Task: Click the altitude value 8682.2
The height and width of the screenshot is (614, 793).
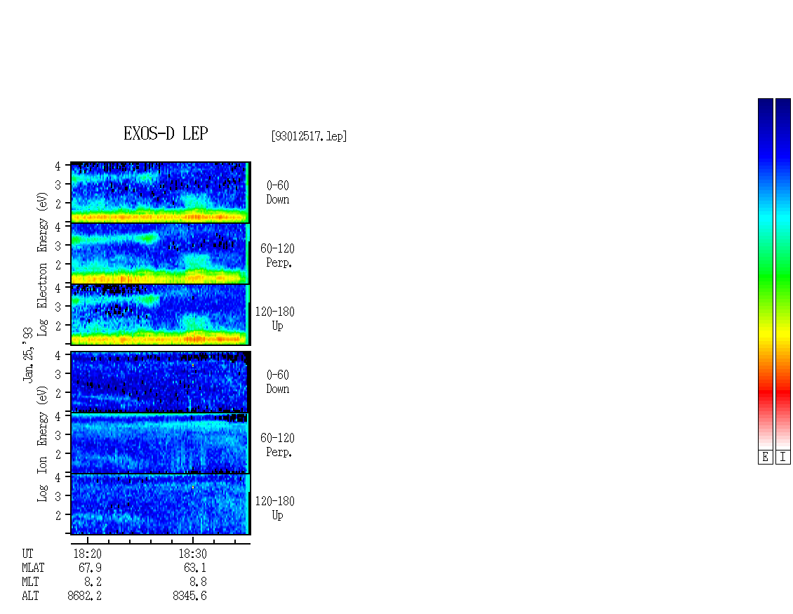Action: click(x=84, y=596)
